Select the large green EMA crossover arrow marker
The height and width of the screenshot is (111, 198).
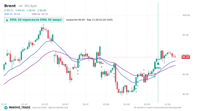click(x=158, y=63)
